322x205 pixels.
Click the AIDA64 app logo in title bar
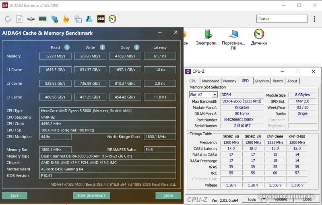(5, 5)
